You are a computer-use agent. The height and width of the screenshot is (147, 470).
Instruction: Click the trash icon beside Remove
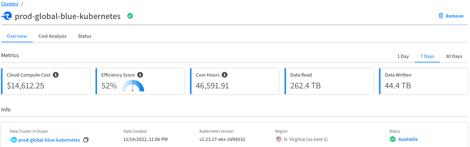pyautogui.click(x=441, y=16)
